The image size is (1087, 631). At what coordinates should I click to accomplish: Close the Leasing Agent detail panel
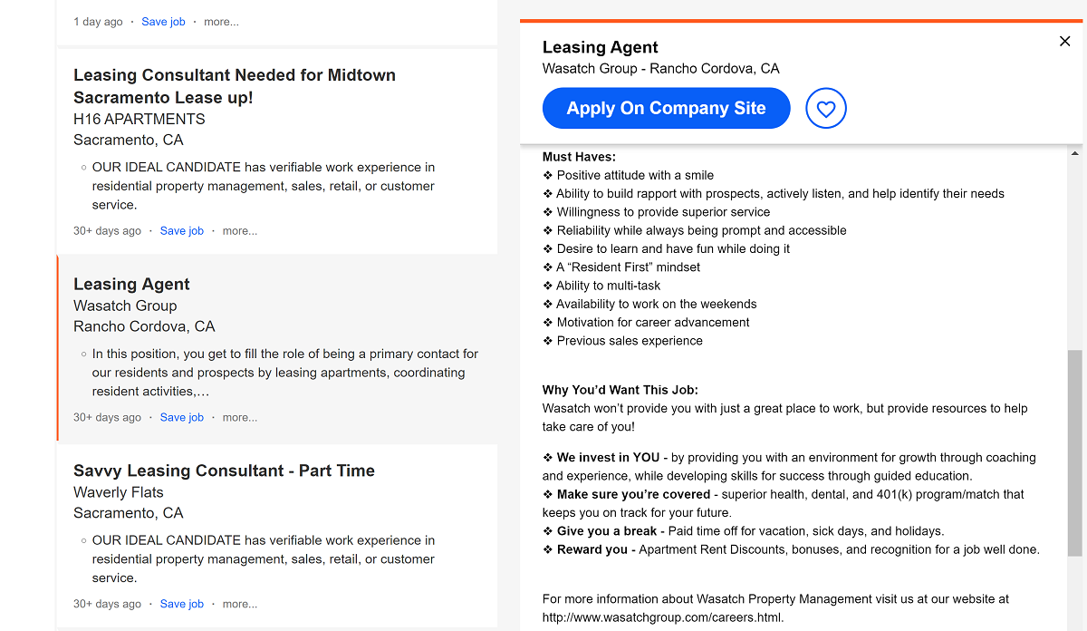1064,41
